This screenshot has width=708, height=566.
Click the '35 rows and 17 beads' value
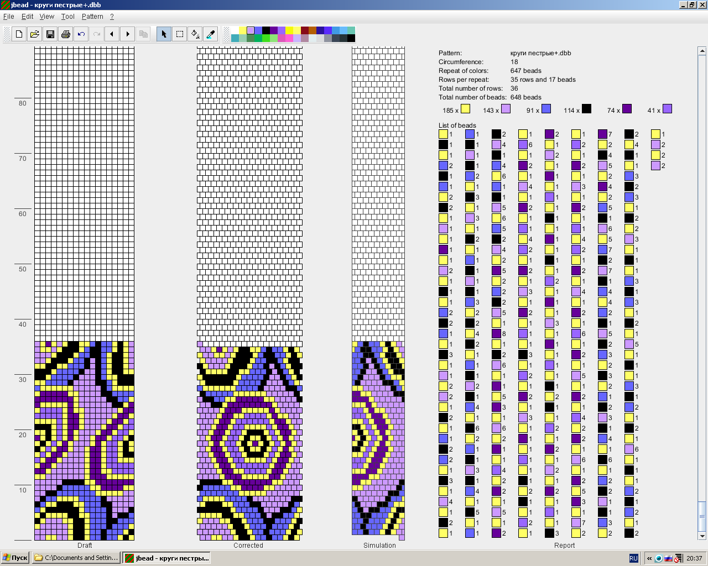click(543, 80)
